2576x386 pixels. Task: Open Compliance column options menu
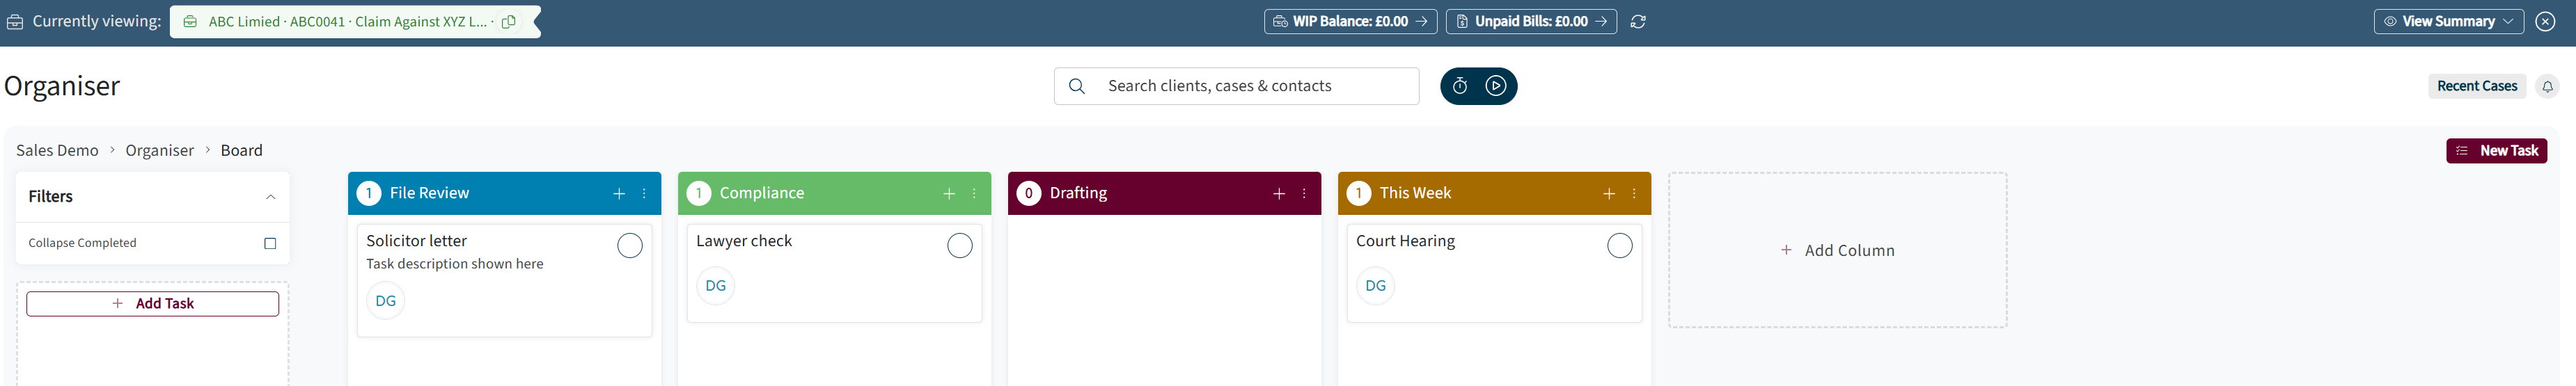[974, 193]
